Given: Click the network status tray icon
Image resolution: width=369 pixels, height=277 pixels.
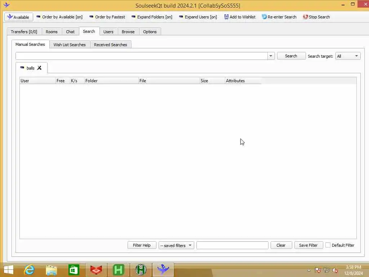Looking at the screenshot, I should (326, 270).
